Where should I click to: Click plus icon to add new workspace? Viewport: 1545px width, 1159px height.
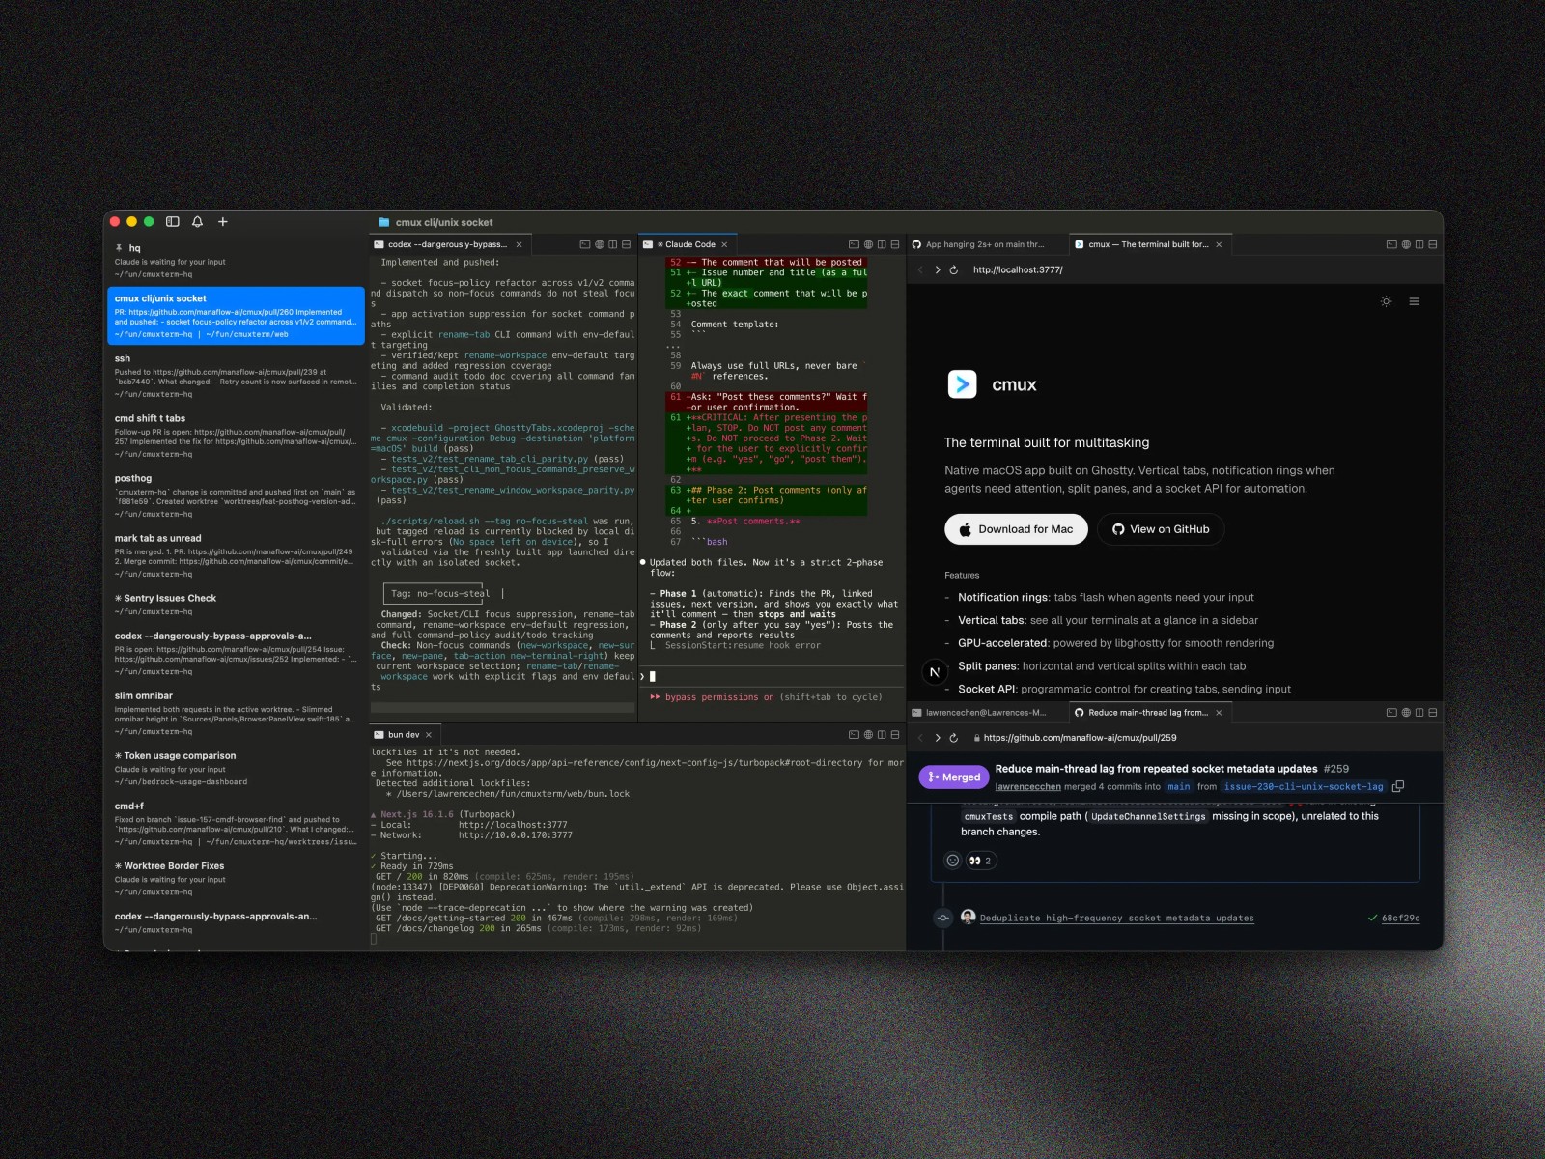[x=223, y=222]
